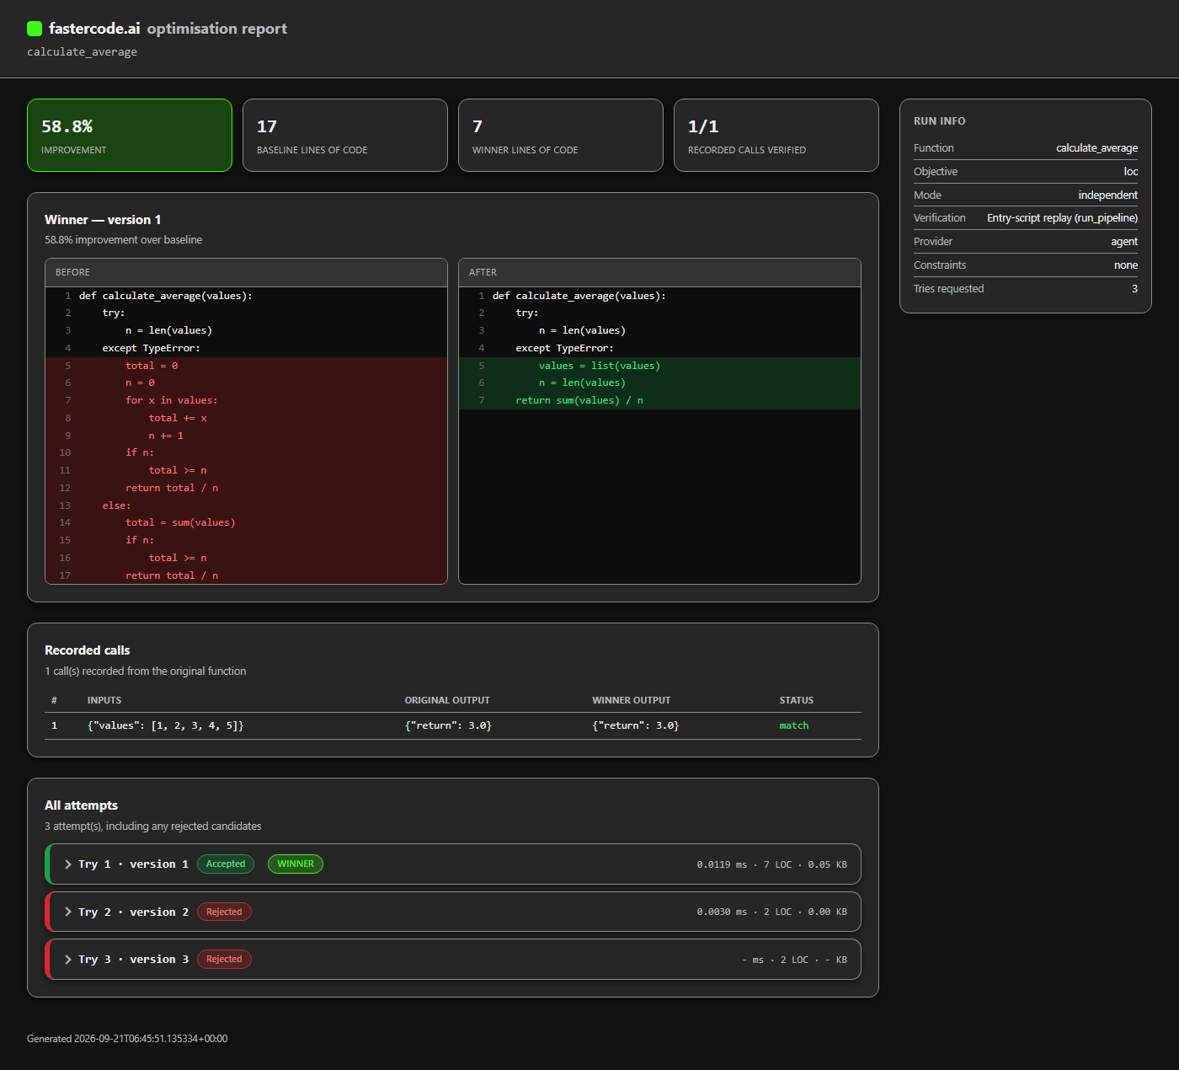Click the Recorded calls heading
1179x1070 pixels.
tap(88, 650)
